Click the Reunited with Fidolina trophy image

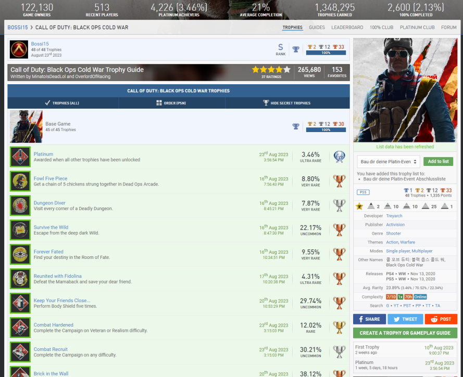pyautogui.click(x=20, y=279)
